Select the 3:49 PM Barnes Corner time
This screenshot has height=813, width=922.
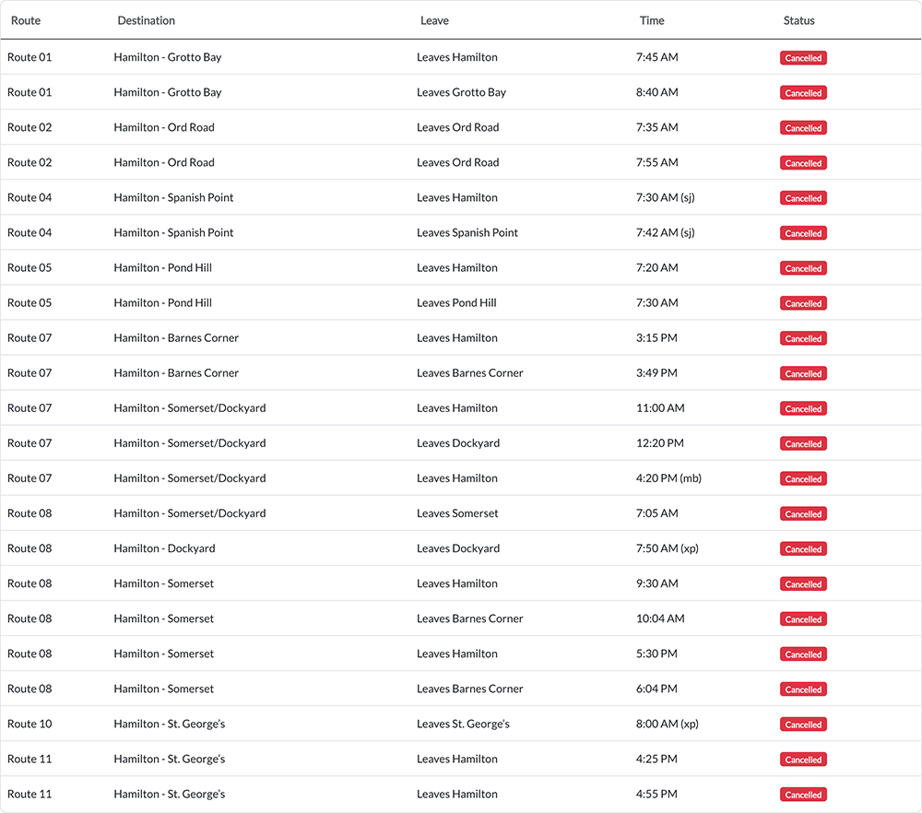[x=656, y=372]
